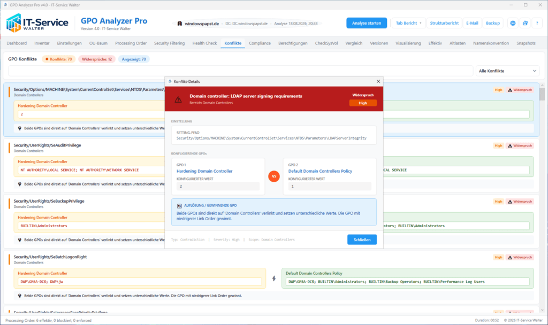Click lightning bolt icon in SeBatchLogonRight row

[x=274, y=278]
